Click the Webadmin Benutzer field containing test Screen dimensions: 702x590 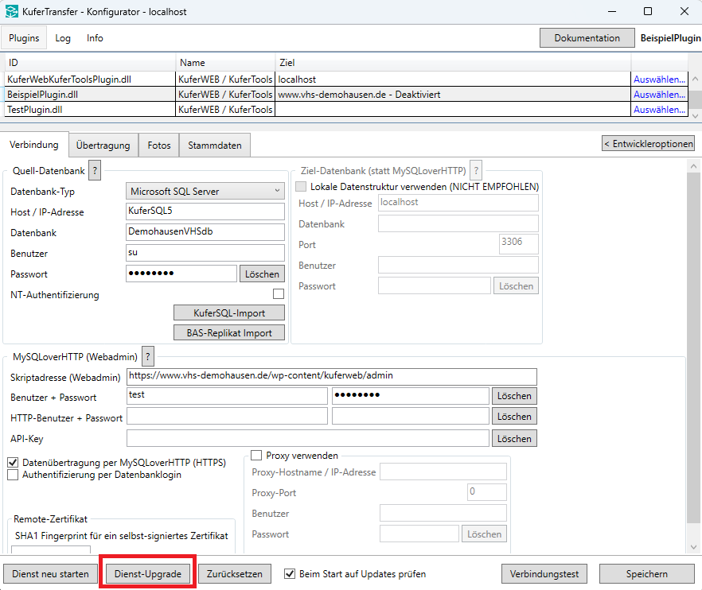(227, 396)
